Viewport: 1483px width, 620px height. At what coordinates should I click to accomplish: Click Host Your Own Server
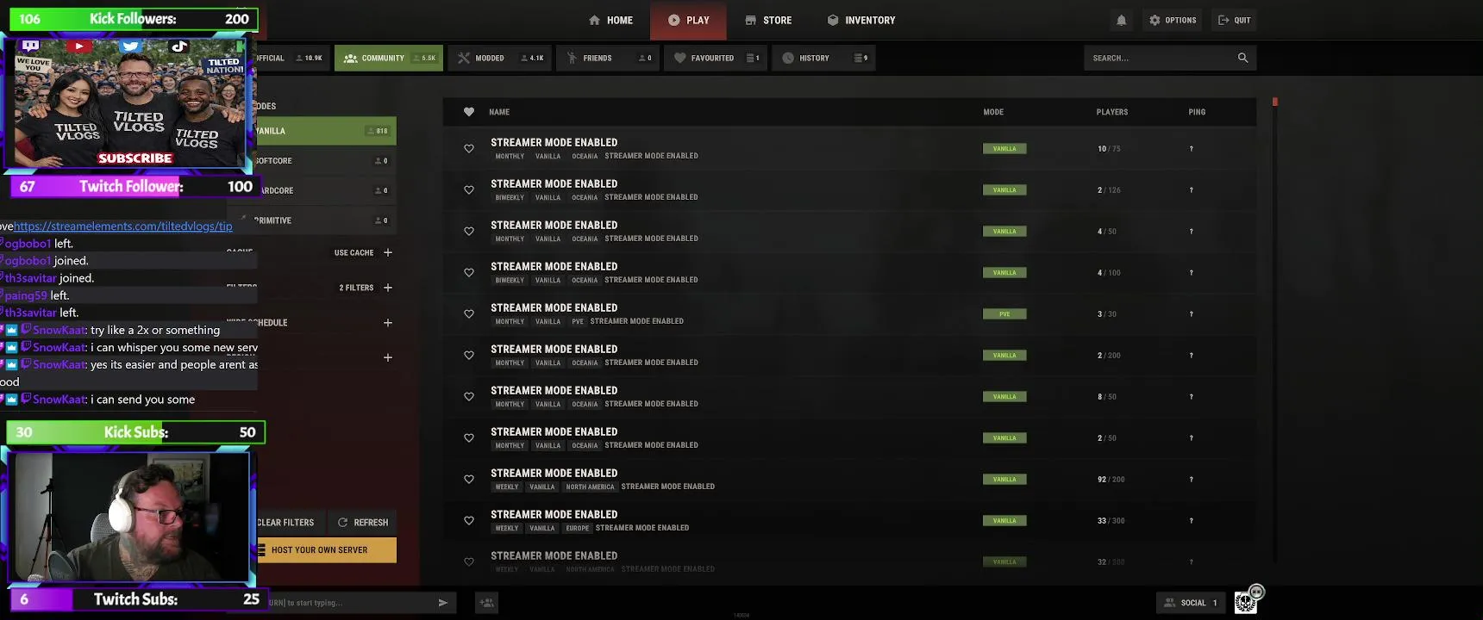click(327, 550)
